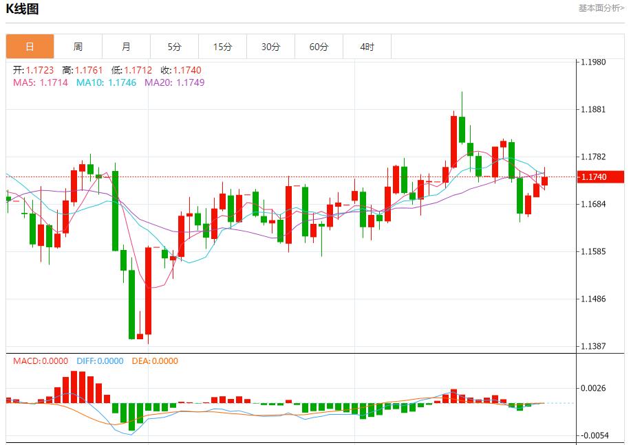Select the 15分 interval
This screenshot has width=631, height=445.
(223, 46)
